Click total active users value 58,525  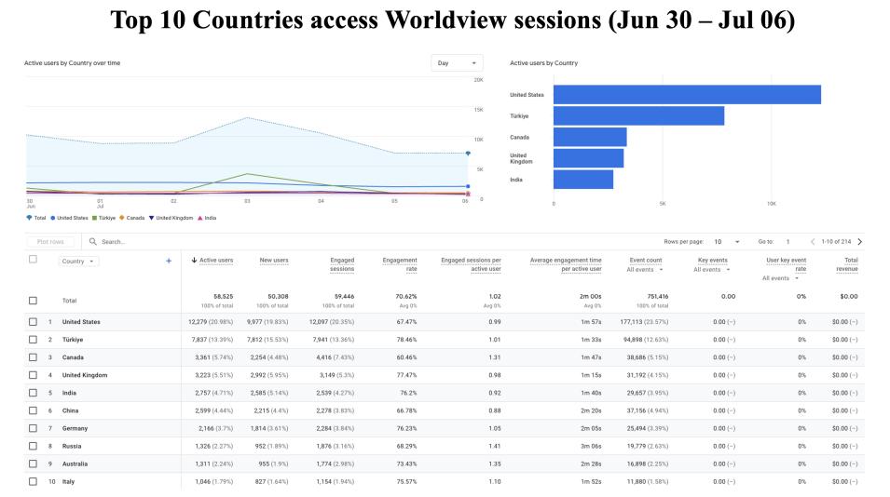[223, 296]
